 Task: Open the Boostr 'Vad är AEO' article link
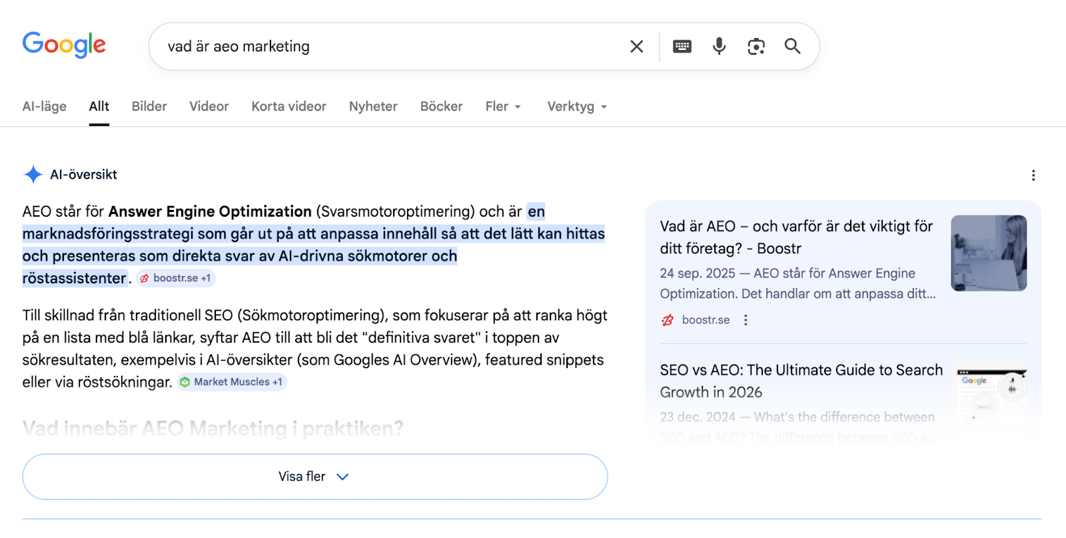click(x=796, y=237)
